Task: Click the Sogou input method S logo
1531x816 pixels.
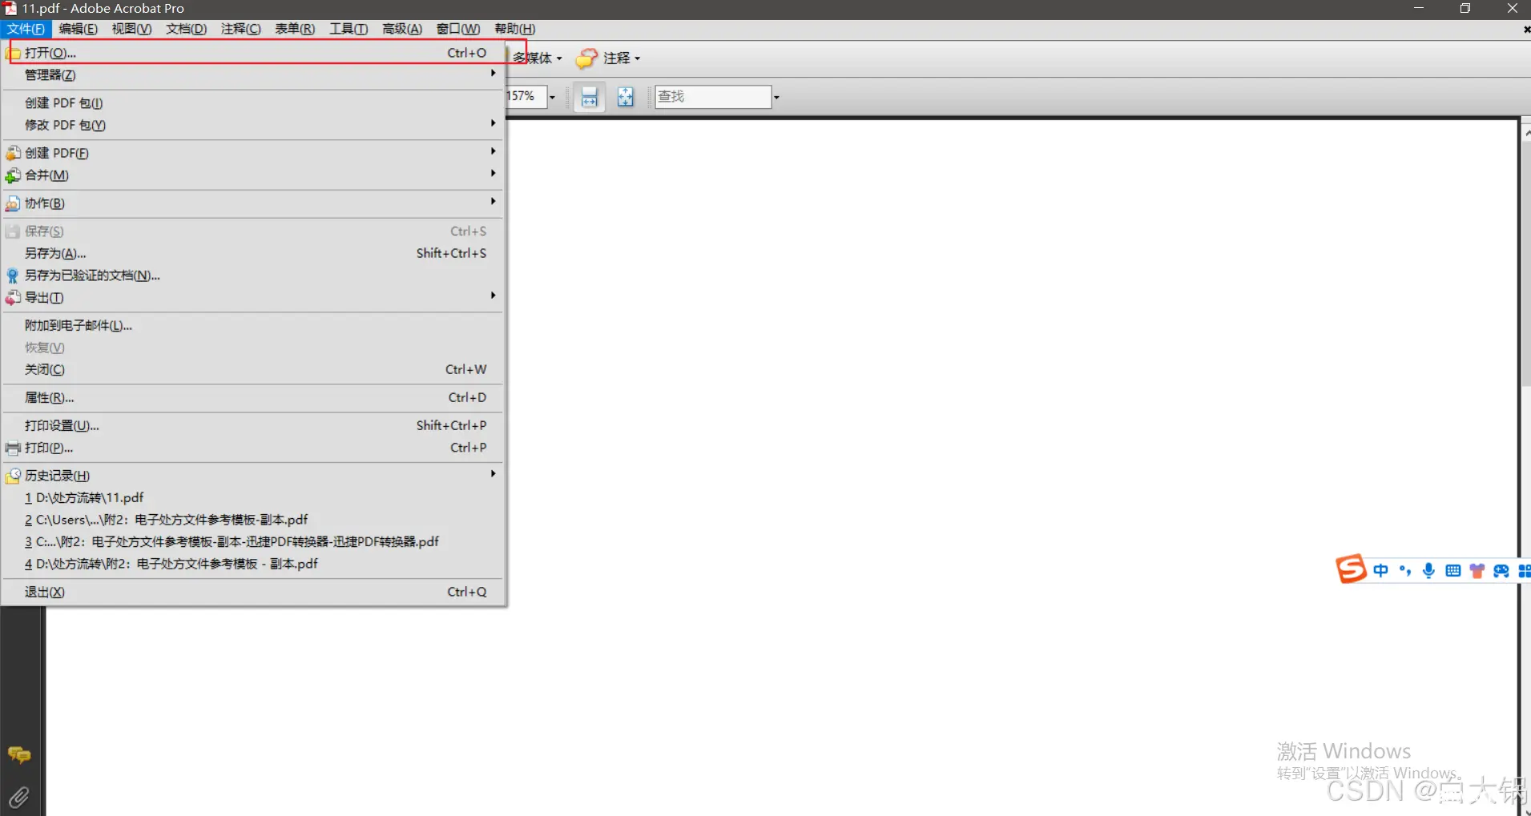Action: 1351,569
